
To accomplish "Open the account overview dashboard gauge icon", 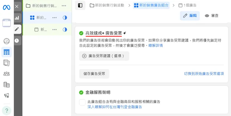I will [x=7, y=41].
